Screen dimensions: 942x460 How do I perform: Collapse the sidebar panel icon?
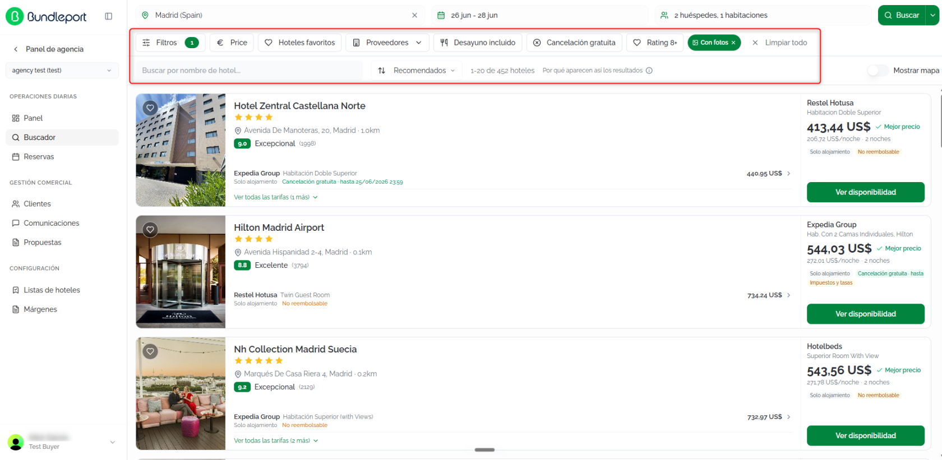tap(109, 16)
